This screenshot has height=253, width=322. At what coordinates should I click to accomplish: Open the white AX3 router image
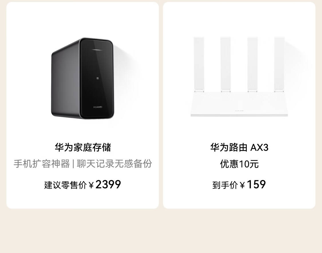tap(239, 77)
